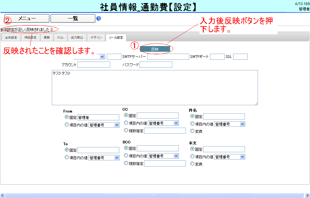The width and height of the screenshot is (310, 198).
Task: Go to the 出力取込 tab
Action: (77, 38)
